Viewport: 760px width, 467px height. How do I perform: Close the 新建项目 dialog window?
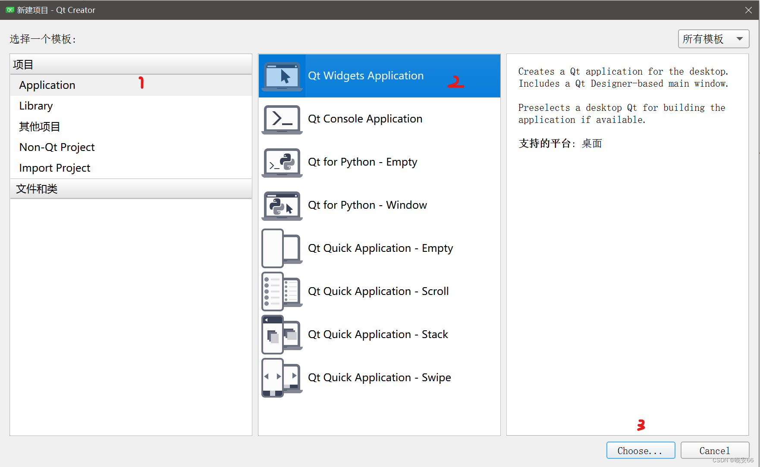click(x=748, y=10)
